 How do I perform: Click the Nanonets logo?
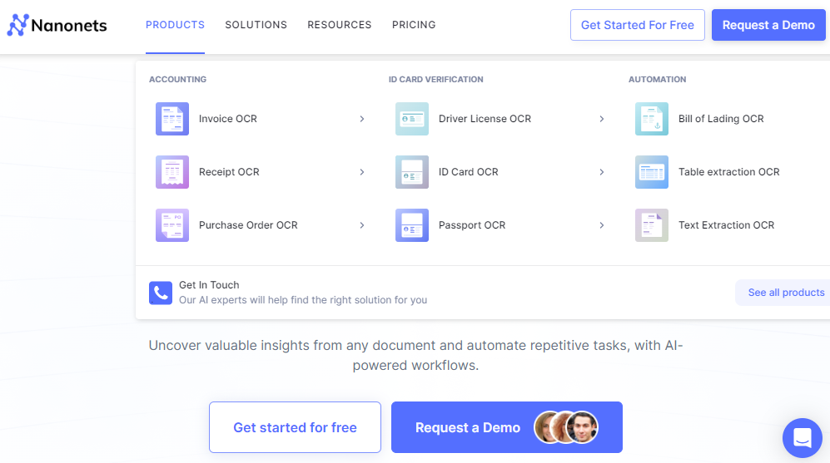pos(57,25)
